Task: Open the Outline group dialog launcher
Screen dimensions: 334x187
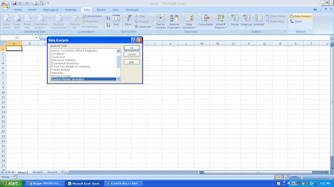Action: point(285,32)
